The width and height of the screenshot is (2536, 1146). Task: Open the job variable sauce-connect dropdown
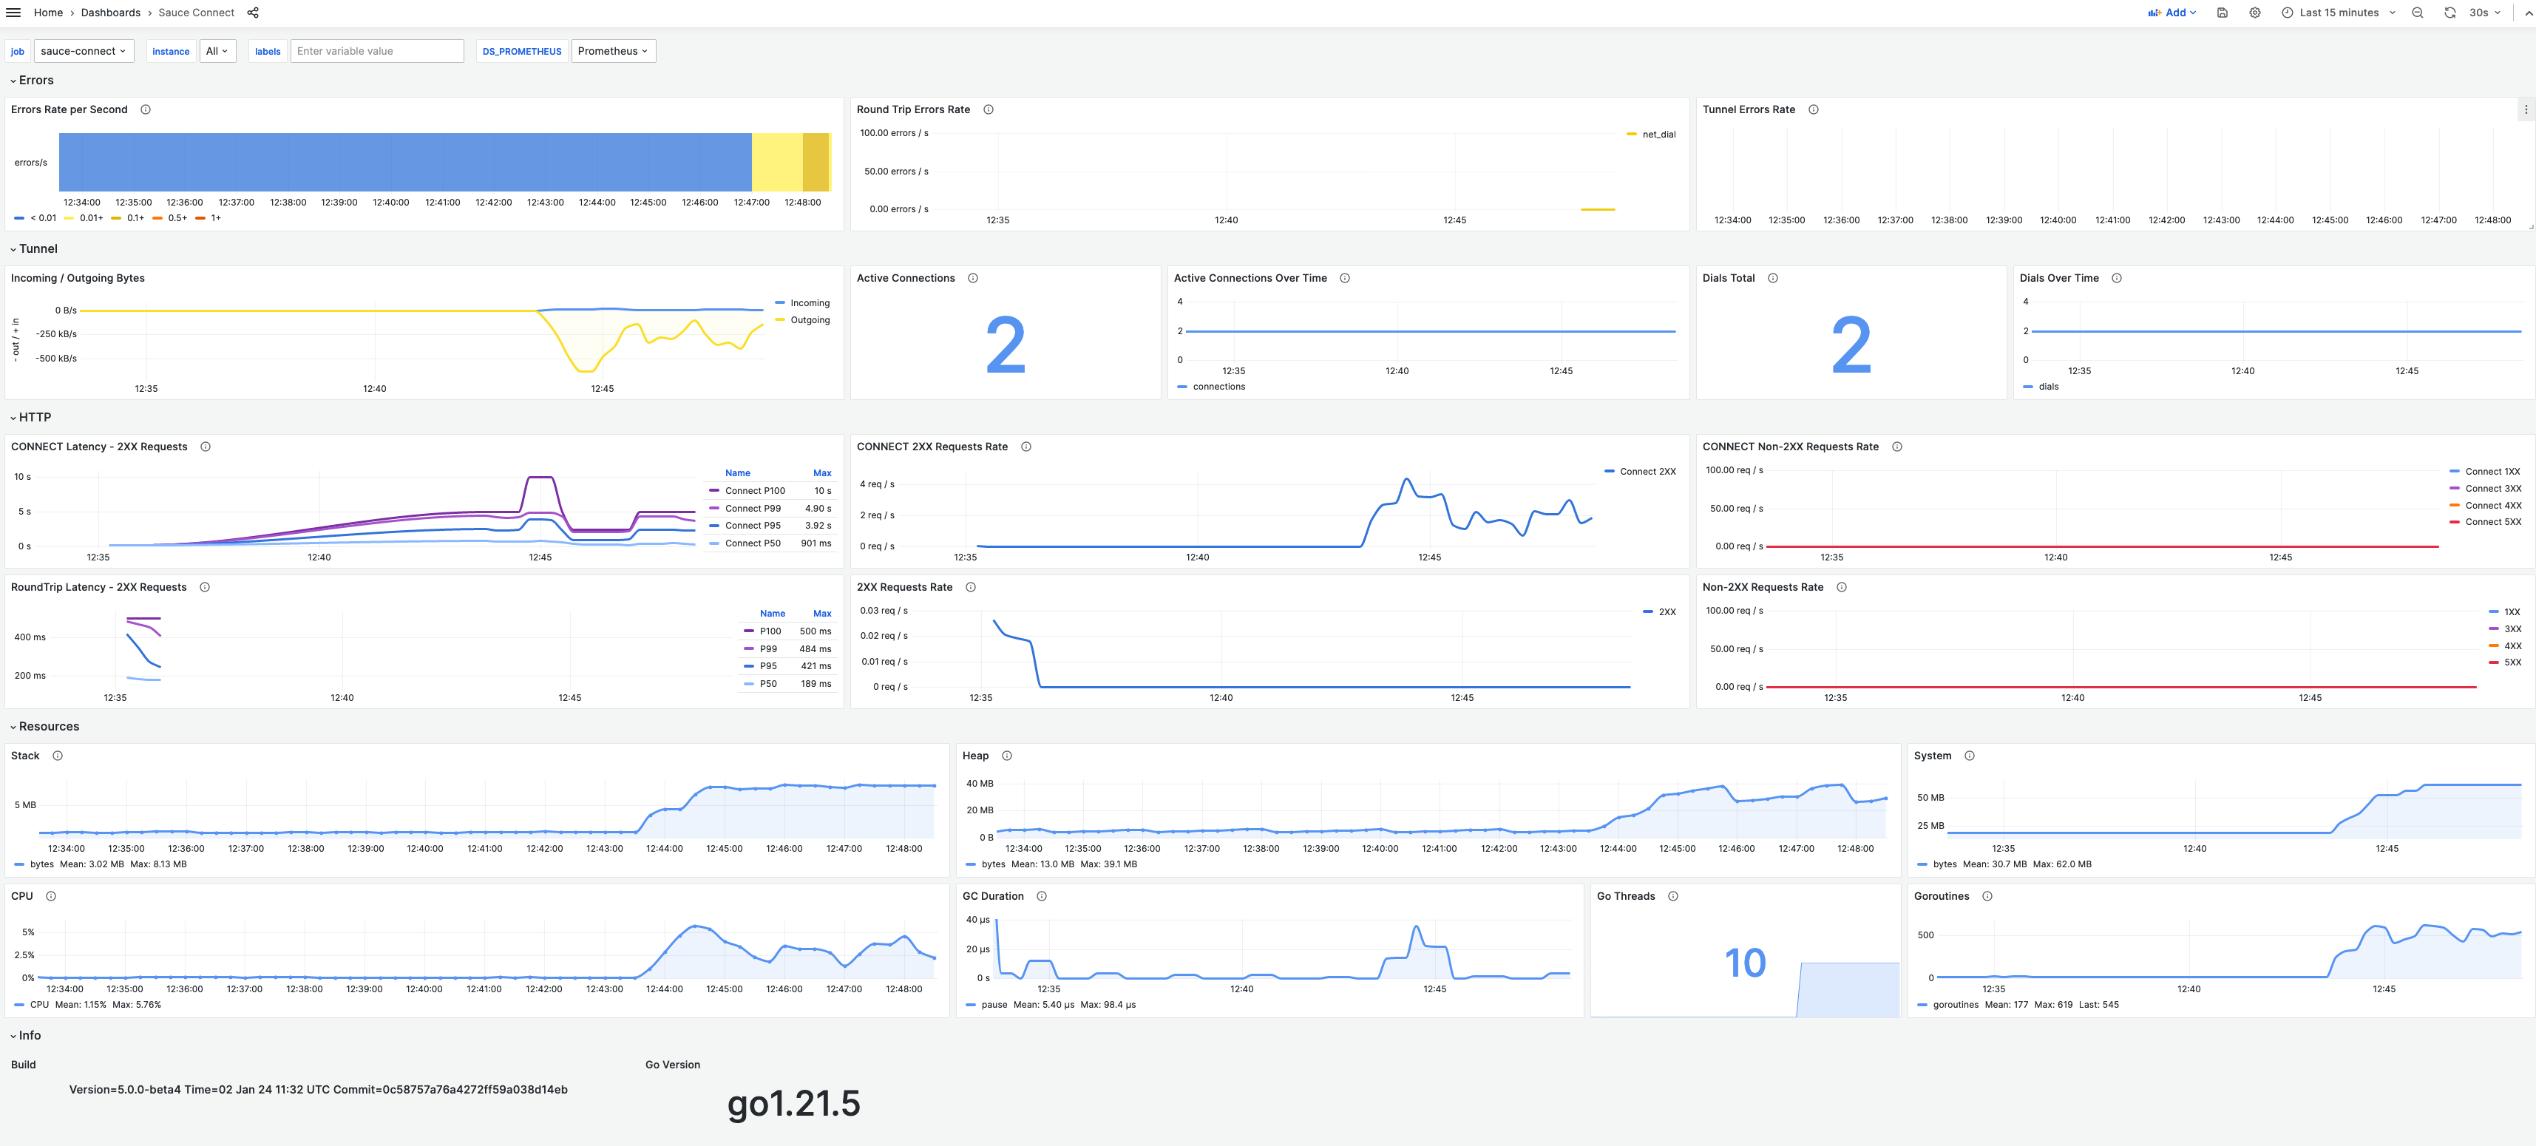point(84,50)
